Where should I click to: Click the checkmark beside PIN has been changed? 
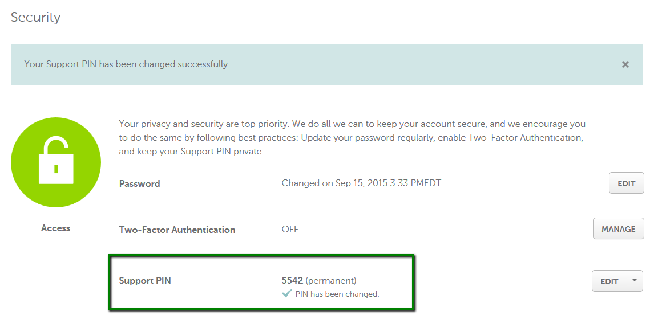(x=286, y=294)
